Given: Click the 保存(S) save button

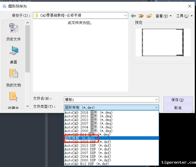Looking at the screenshot, I should pyautogui.click(x=178, y=100).
